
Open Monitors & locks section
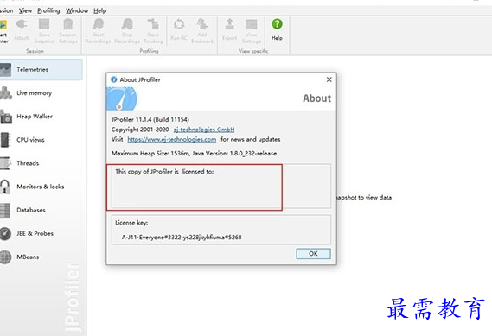tap(40, 187)
